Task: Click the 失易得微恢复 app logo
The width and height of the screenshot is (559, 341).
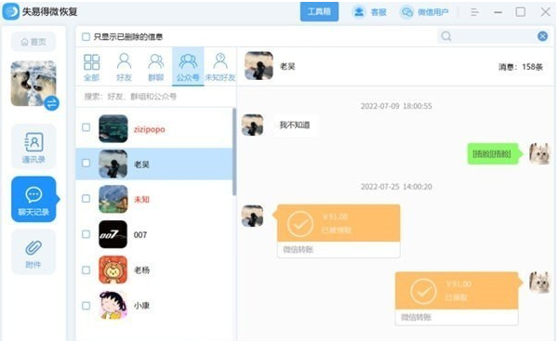Action: pyautogui.click(x=10, y=12)
